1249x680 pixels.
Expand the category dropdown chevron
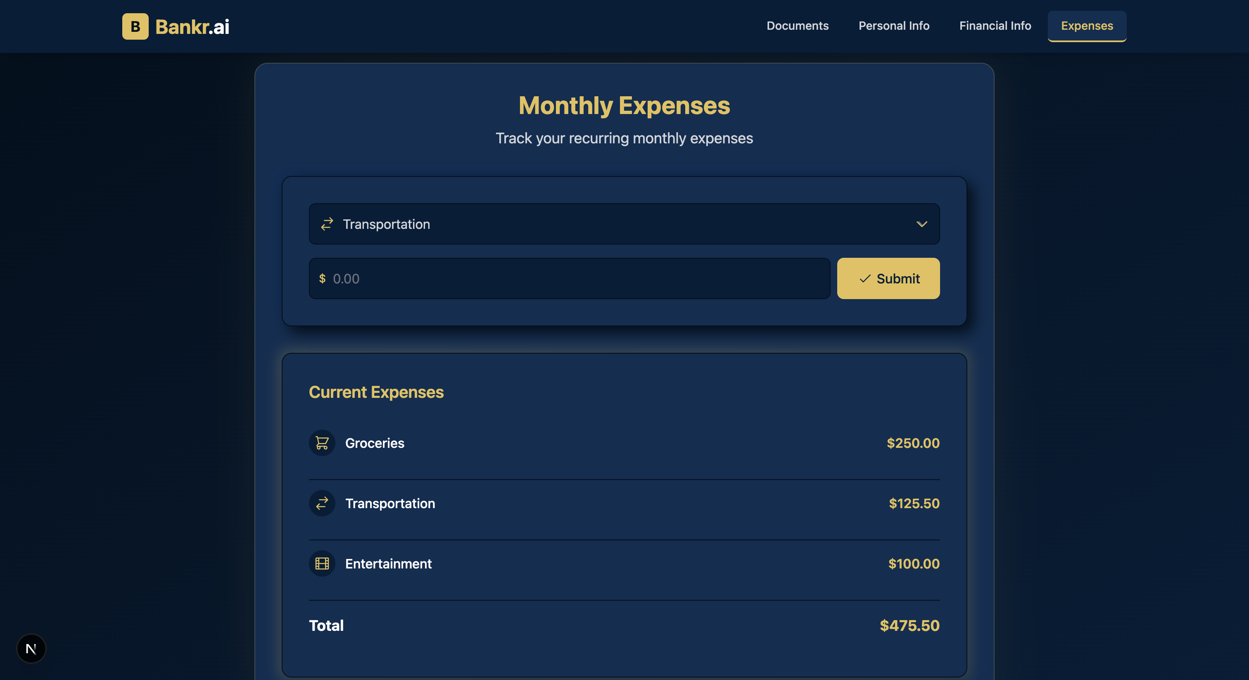click(921, 224)
